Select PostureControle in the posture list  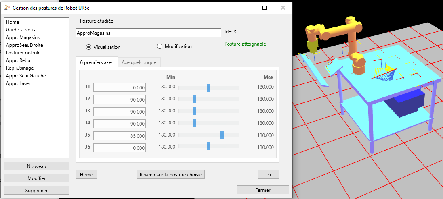point(23,53)
